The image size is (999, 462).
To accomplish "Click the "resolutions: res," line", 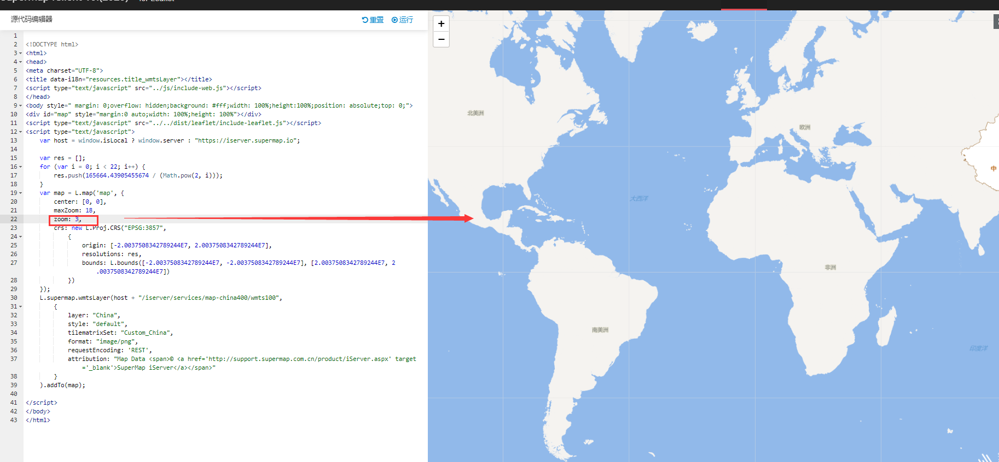I will [112, 254].
